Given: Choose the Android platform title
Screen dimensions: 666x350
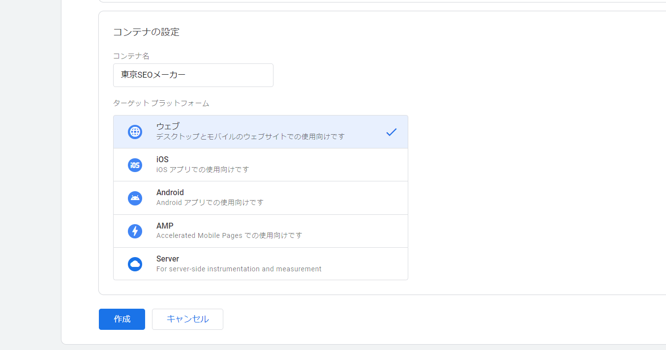Looking at the screenshot, I should tap(170, 192).
